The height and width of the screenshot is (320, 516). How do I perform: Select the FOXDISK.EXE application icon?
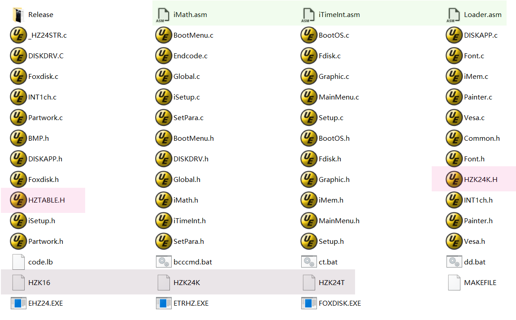click(309, 303)
